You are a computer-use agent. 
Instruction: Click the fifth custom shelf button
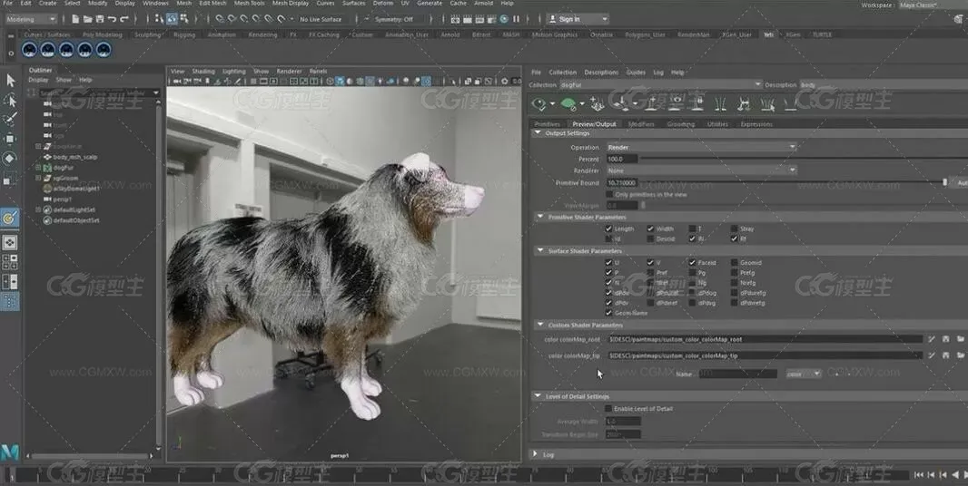(104, 50)
